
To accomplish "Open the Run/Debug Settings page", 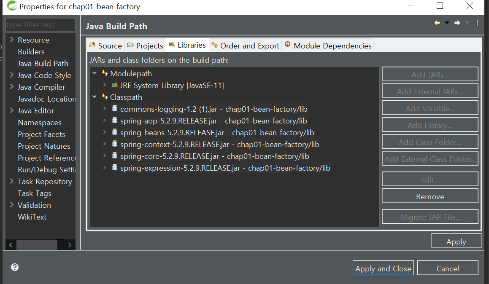I will pyautogui.click(x=46, y=170).
